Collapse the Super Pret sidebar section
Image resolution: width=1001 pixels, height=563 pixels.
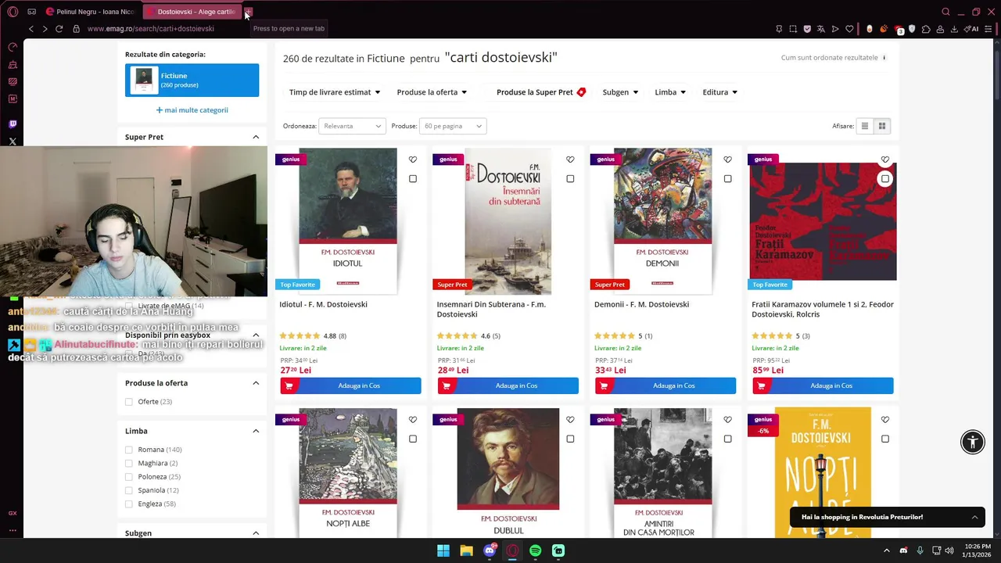pos(256,137)
